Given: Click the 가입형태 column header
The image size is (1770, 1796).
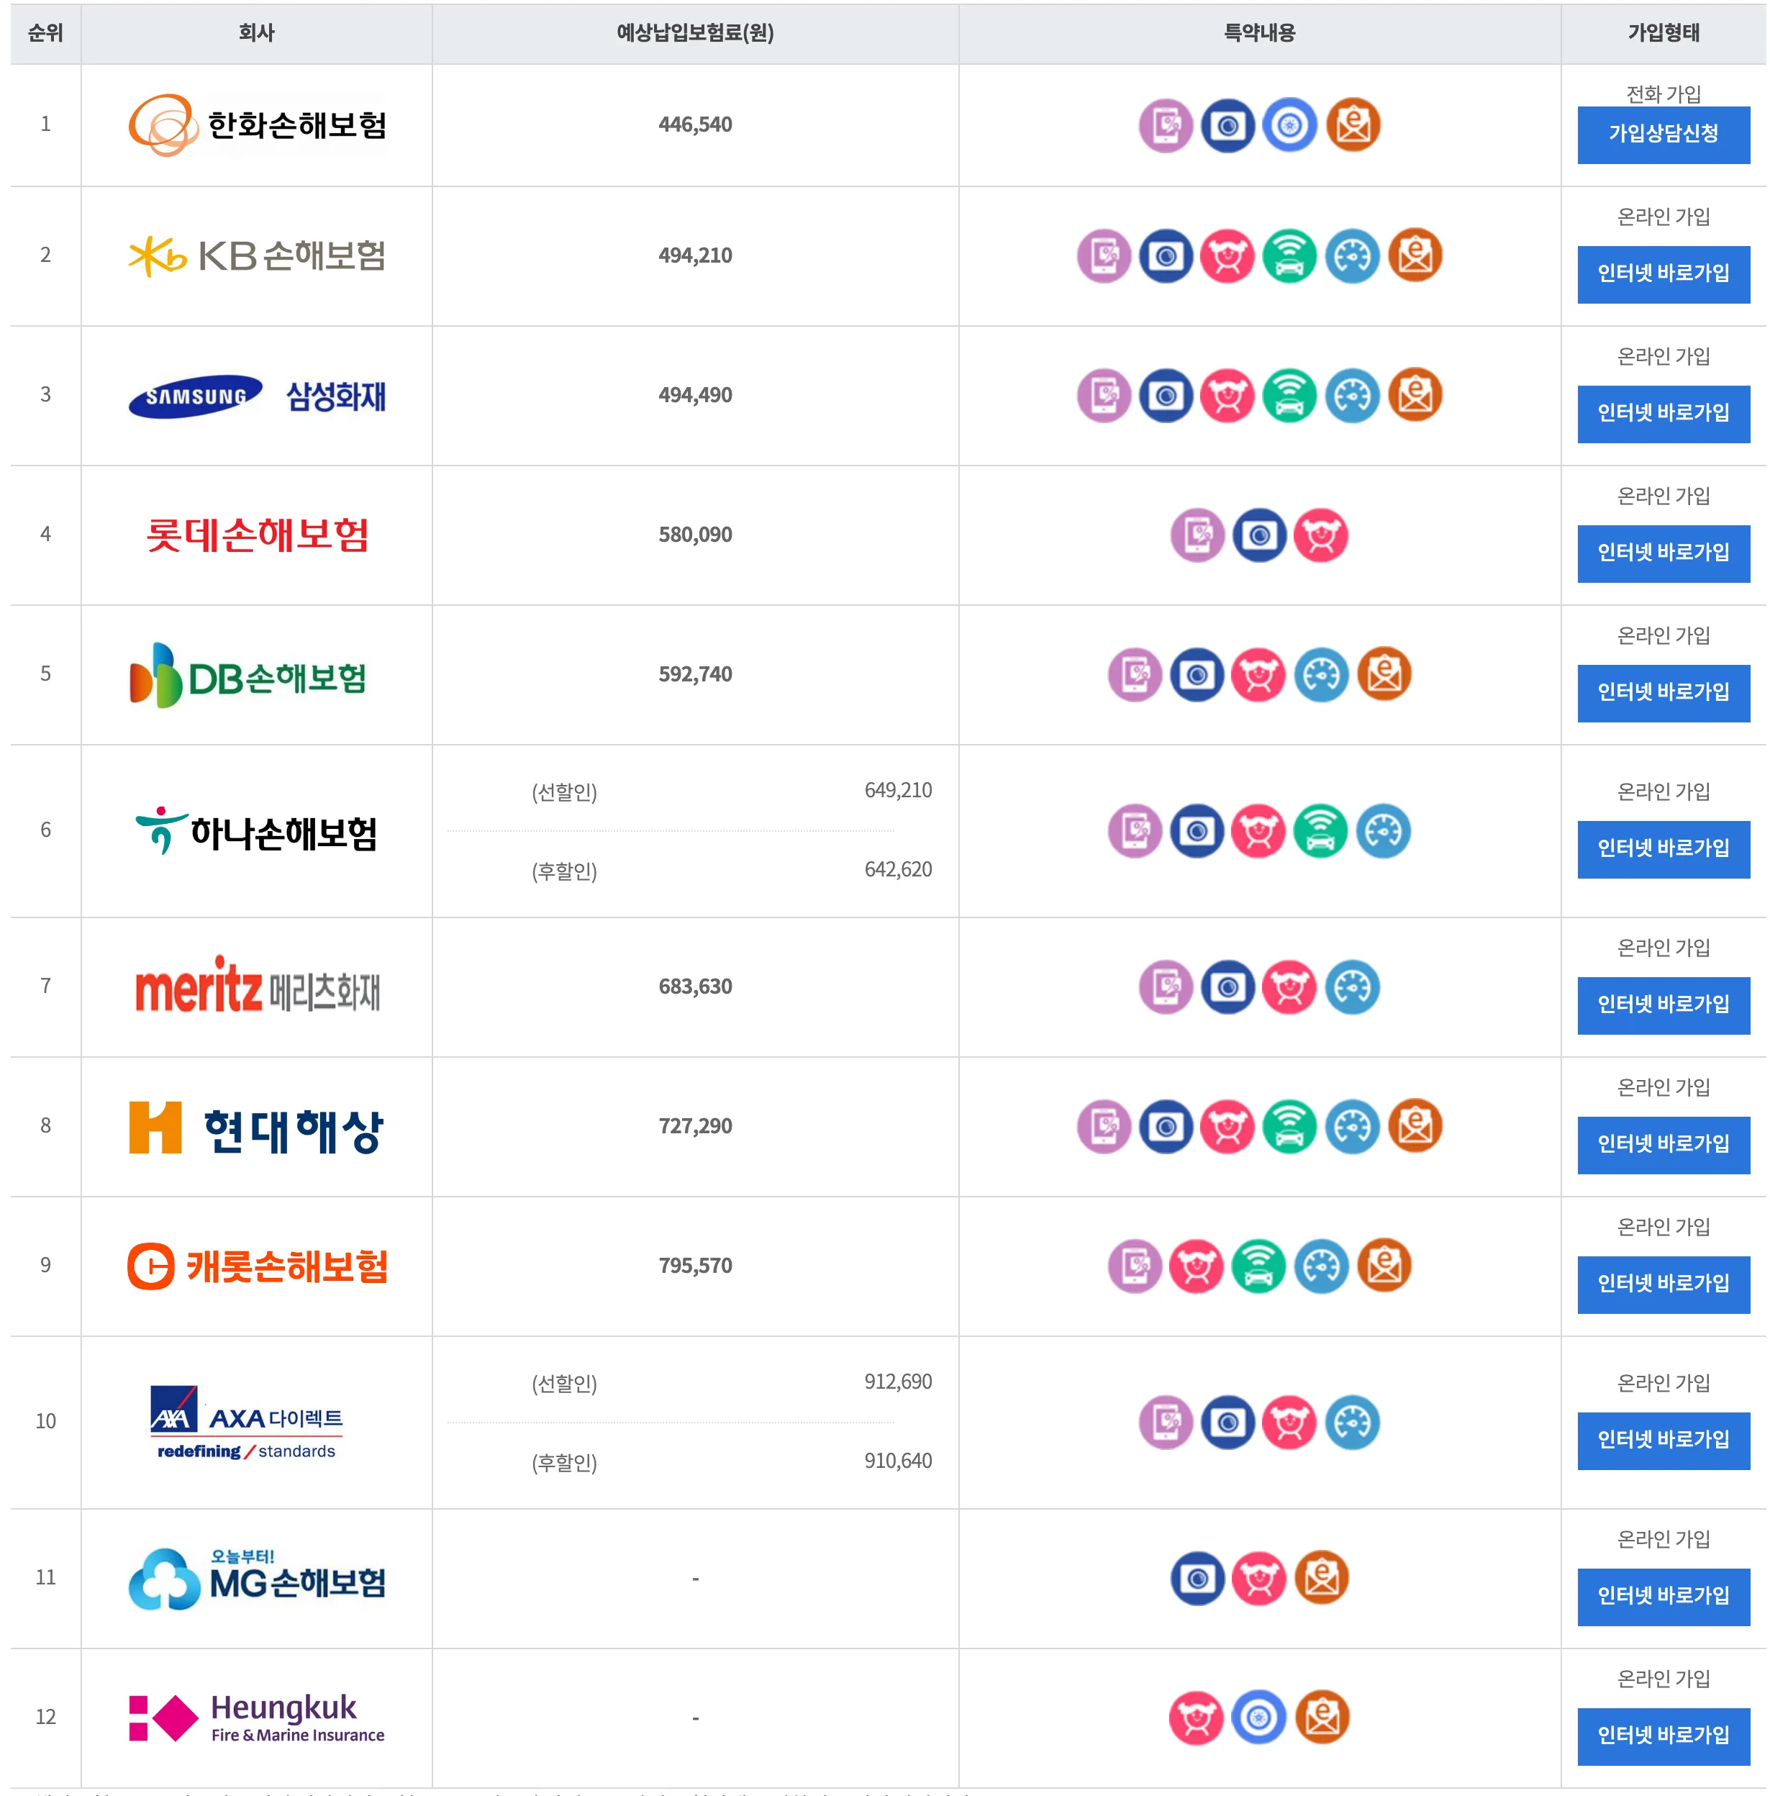Looking at the screenshot, I should [x=1663, y=32].
